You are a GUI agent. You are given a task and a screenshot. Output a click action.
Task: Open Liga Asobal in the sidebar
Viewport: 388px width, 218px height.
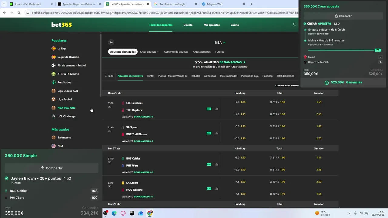pos(65,99)
